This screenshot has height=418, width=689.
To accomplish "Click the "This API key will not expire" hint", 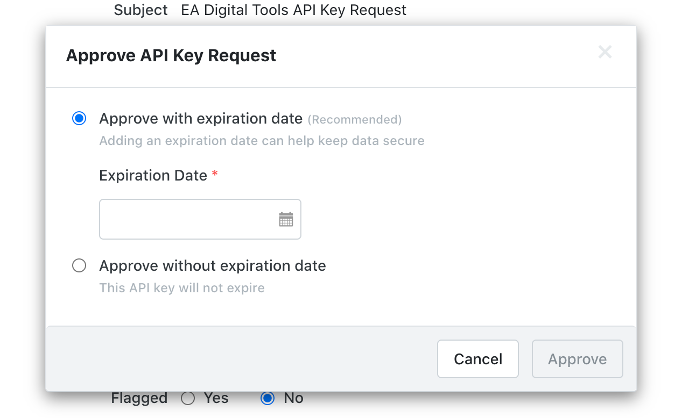I will (182, 288).
